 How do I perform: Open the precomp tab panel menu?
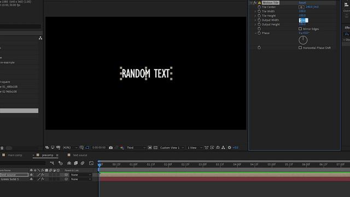(x=57, y=155)
